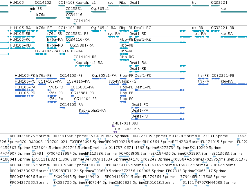This screenshot has width=247, height=187.
Task: Select the mir-33 label
Action: (x=36, y=9)
